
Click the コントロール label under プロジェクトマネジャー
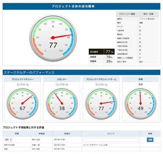(x=22, y=85)
